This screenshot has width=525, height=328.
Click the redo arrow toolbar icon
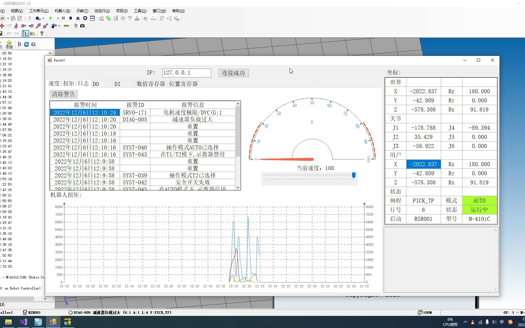coord(16,33)
